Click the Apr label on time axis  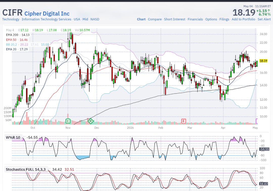[223, 128]
